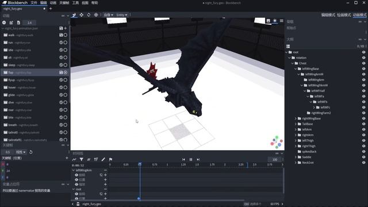Select the animated-figure tool in toolbar
The image size is (368, 207).
point(74,15)
